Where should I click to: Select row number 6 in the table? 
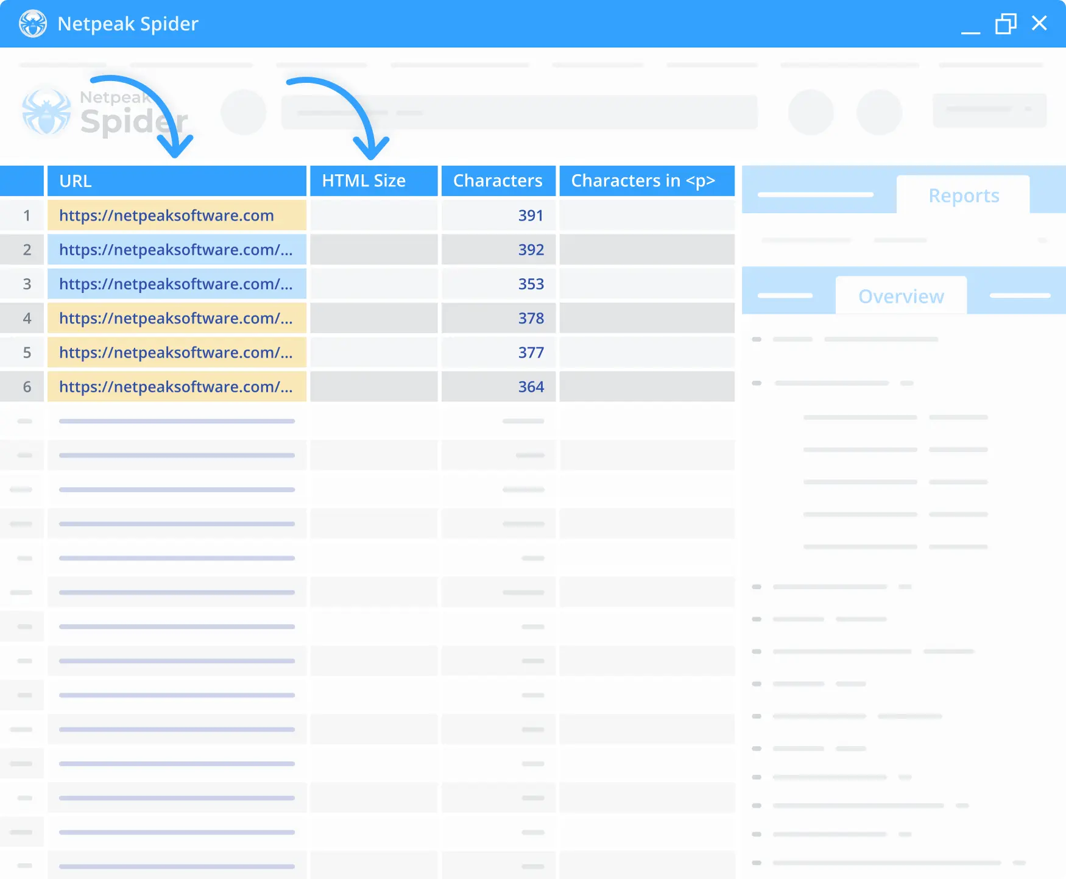pos(22,386)
